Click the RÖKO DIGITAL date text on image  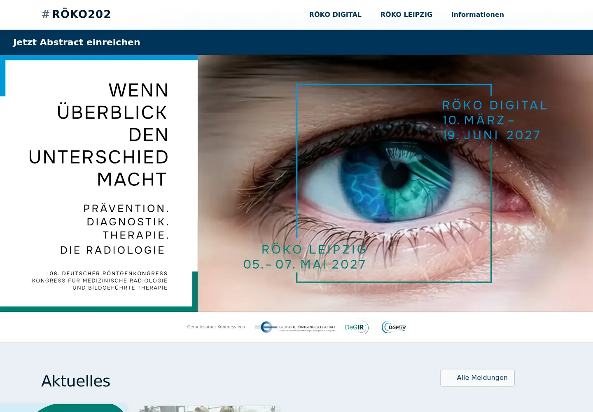pos(495,120)
